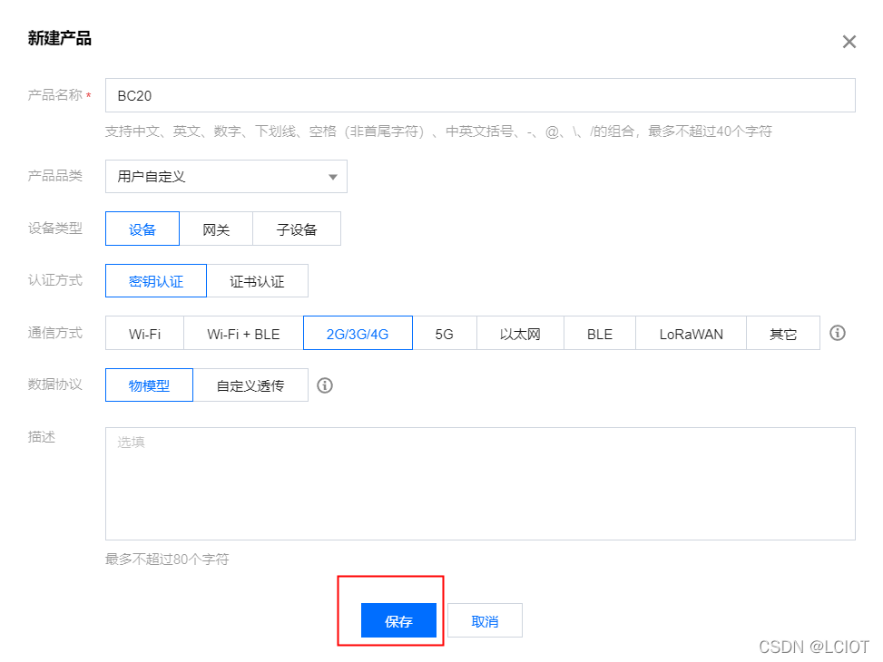This screenshot has height=662, width=883.
Task: Keep 密钥认证 selected as authentication method
Action: (155, 281)
